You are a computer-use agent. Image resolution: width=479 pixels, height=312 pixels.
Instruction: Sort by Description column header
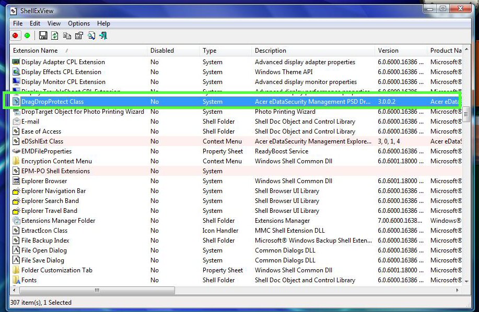tap(313, 51)
